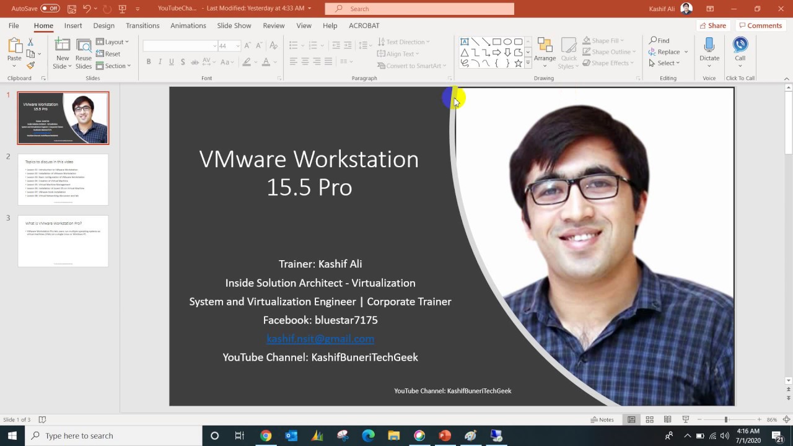Switch to Slide Sorter view
This screenshot has height=446, width=793.
tap(649, 419)
